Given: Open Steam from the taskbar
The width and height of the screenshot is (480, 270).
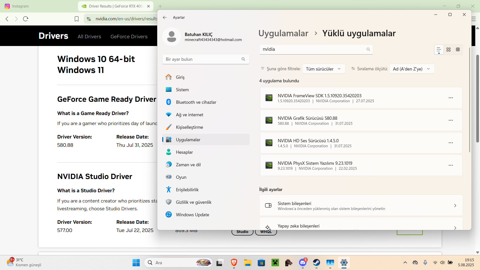Looking at the screenshot, I should [x=316, y=262].
